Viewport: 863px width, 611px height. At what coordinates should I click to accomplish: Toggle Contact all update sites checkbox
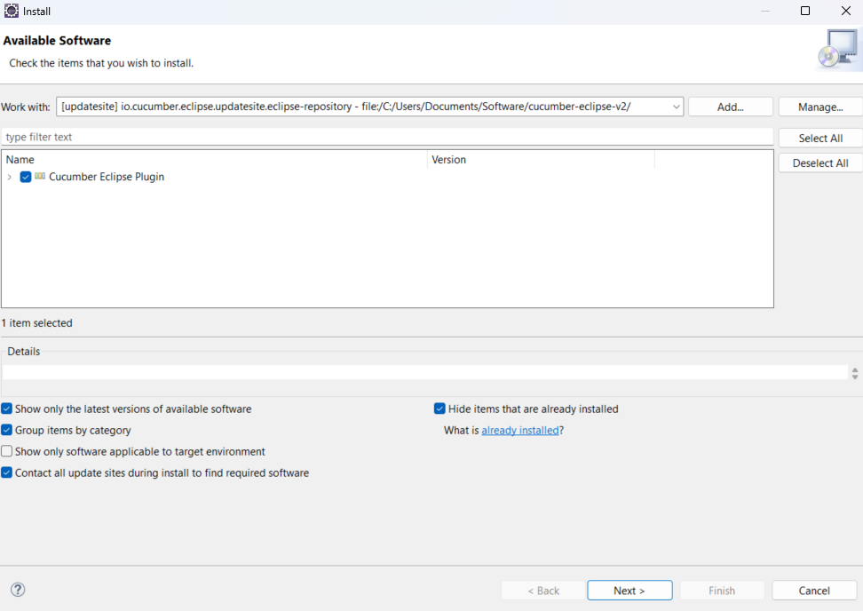click(x=6, y=472)
